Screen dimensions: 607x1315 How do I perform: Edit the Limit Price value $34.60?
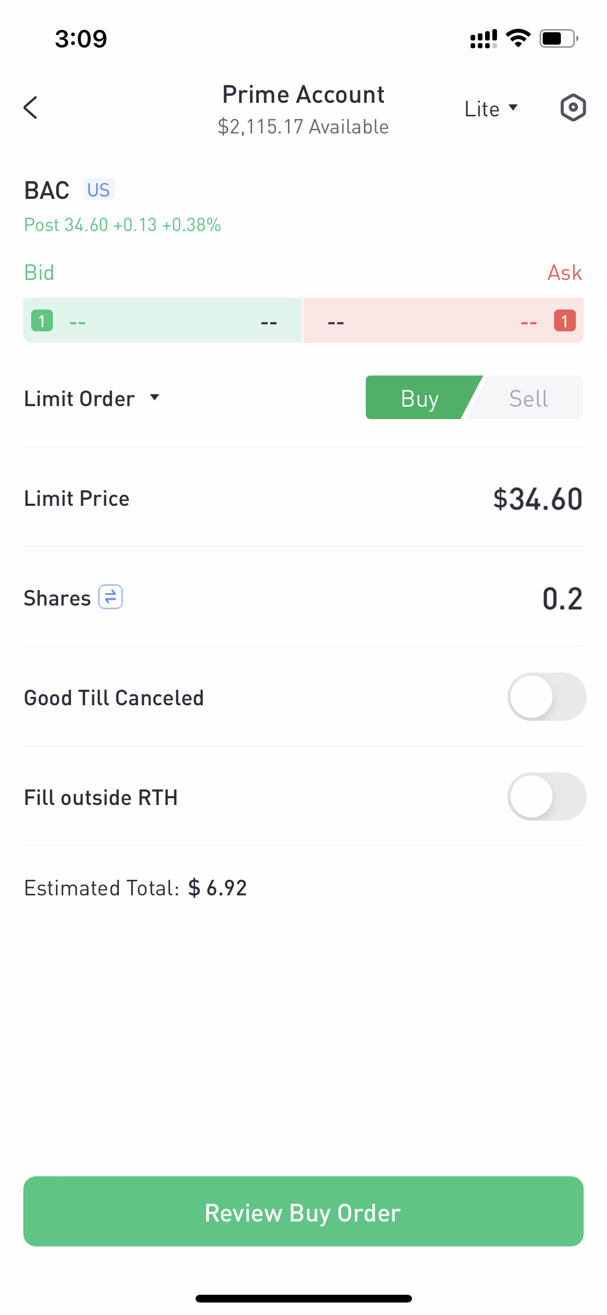(x=537, y=499)
